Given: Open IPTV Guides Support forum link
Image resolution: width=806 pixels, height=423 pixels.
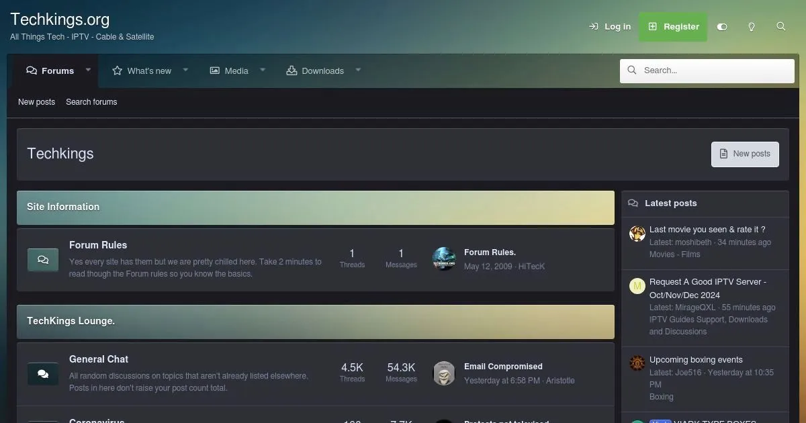Looking at the screenshot, I should [709, 326].
